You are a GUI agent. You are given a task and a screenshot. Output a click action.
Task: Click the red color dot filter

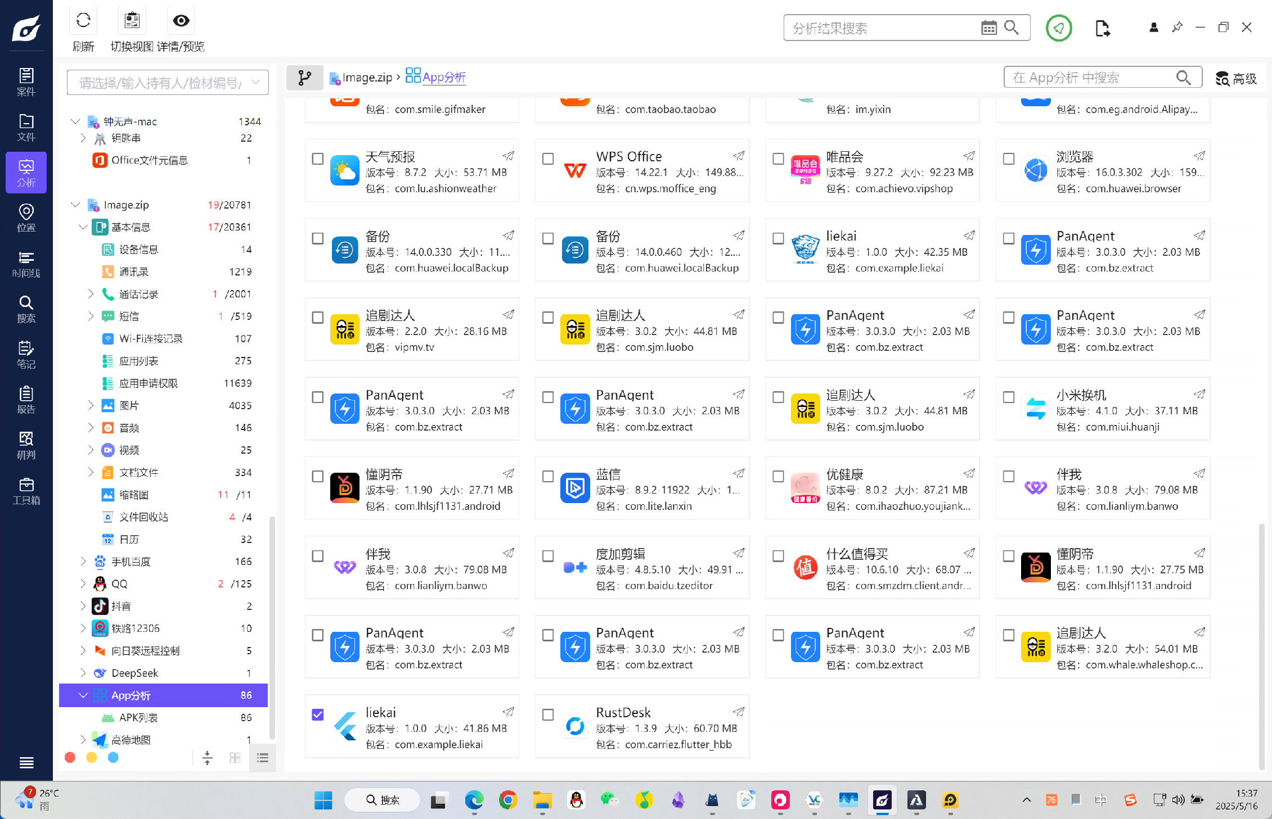(70, 758)
